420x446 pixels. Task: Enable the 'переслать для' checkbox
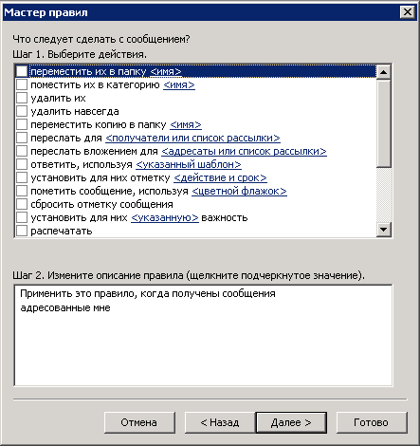22,138
